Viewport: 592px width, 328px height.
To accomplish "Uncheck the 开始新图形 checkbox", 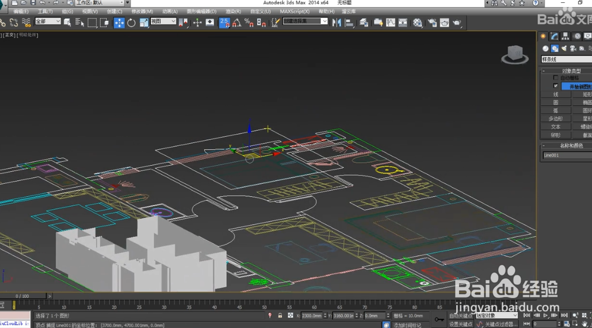I will tap(556, 86).
